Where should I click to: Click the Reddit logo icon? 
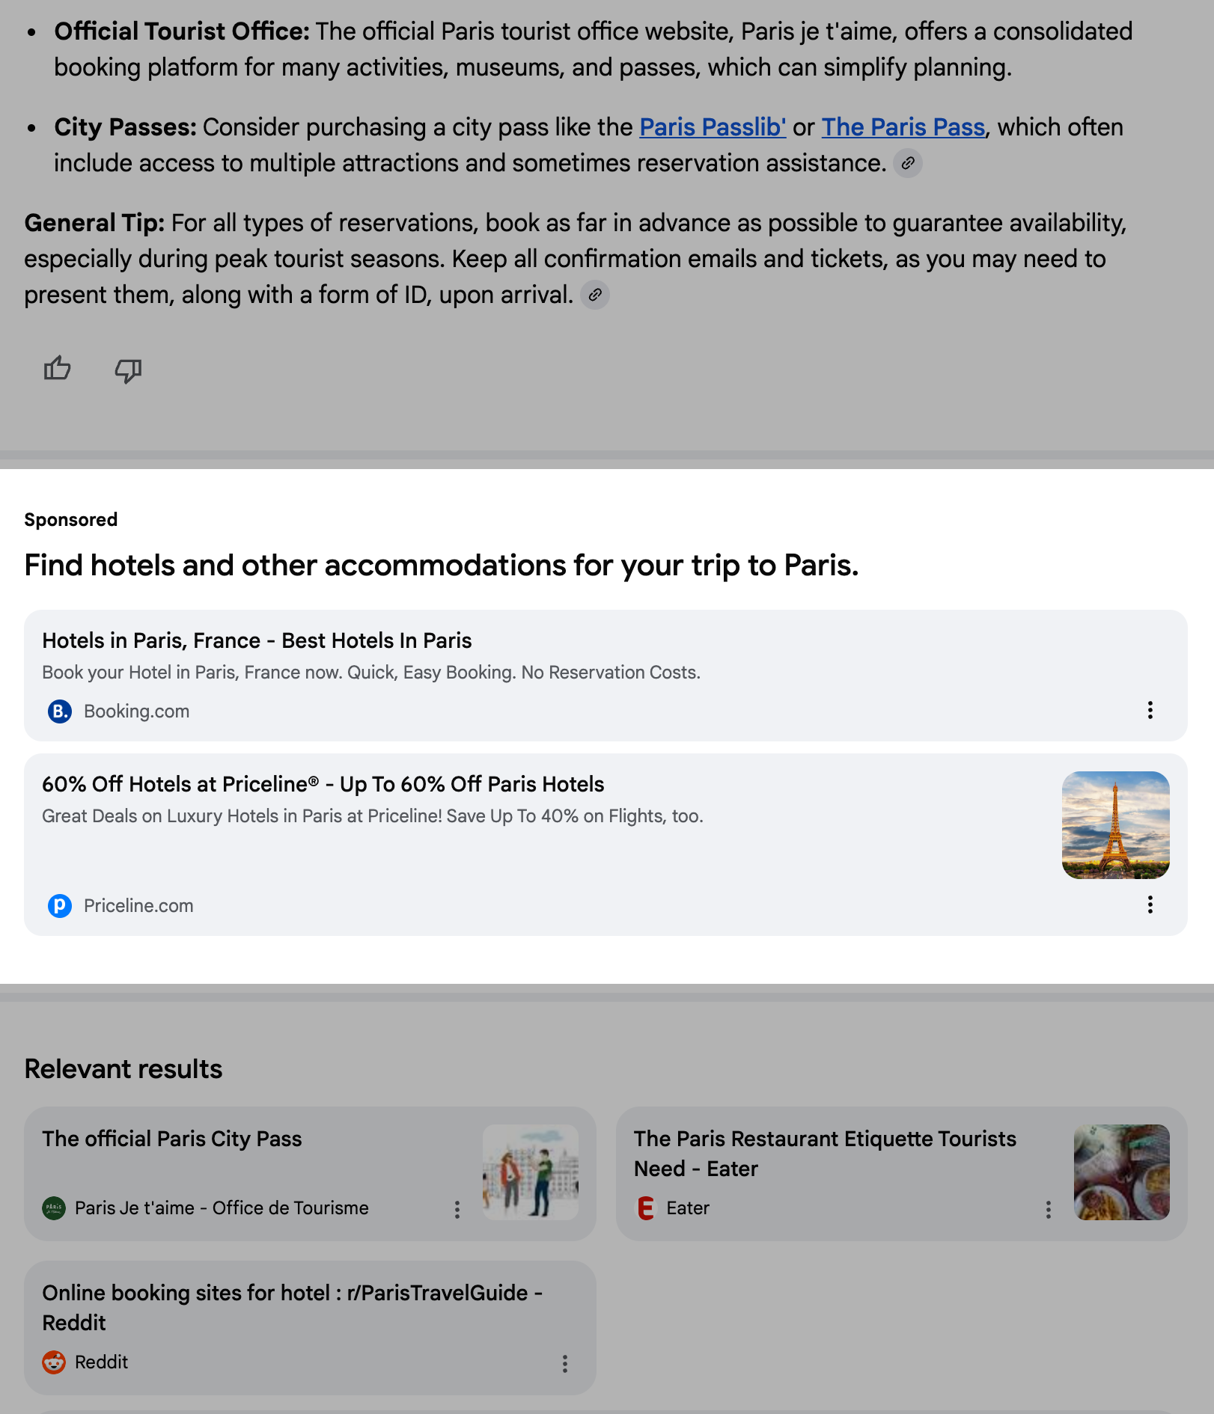coord(55,1362)
